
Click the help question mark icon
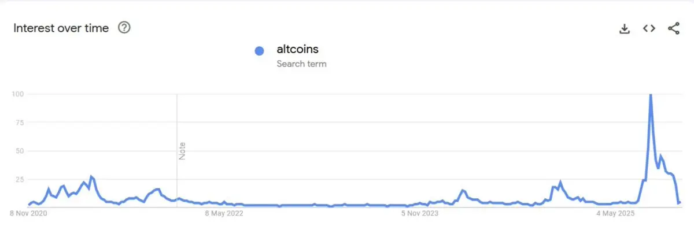click(x=124, y=27)
